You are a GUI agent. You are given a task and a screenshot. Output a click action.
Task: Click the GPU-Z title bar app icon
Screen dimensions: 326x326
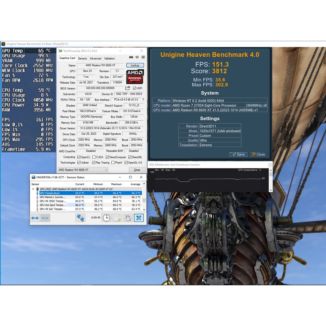click(x=60, y=51)
